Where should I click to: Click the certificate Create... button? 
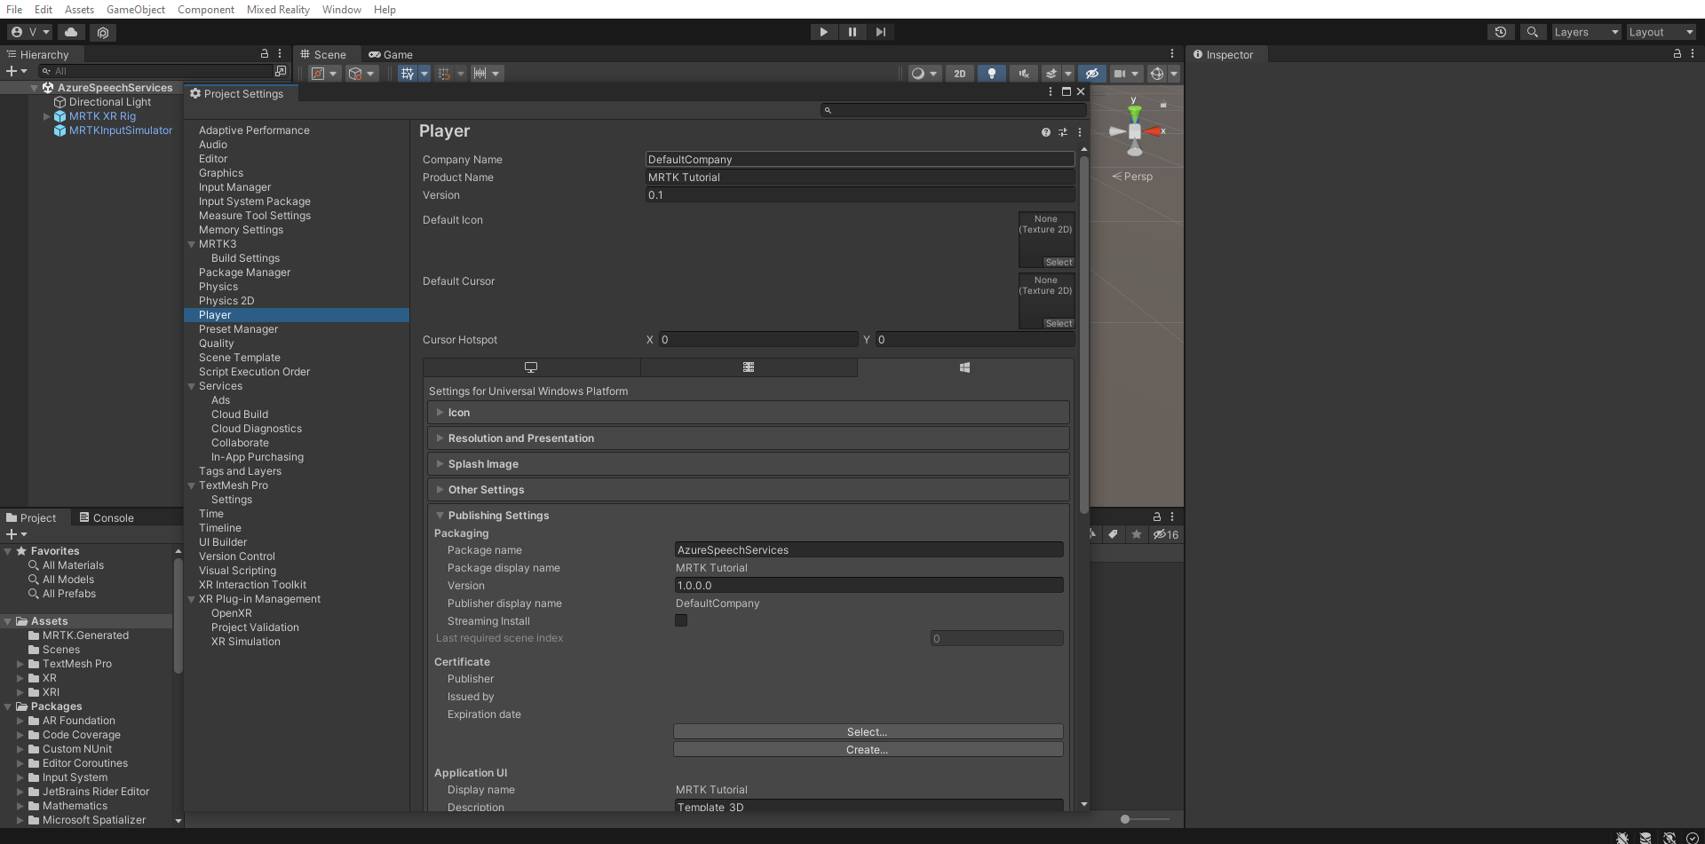[x=868, y=750]
